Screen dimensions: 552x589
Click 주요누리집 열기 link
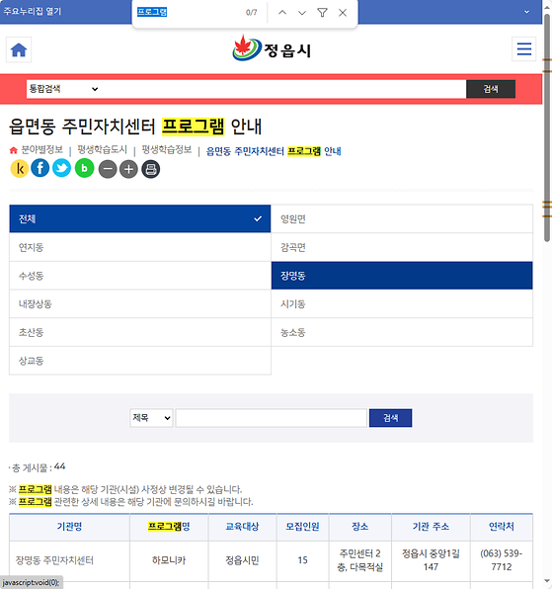(33, 11)
